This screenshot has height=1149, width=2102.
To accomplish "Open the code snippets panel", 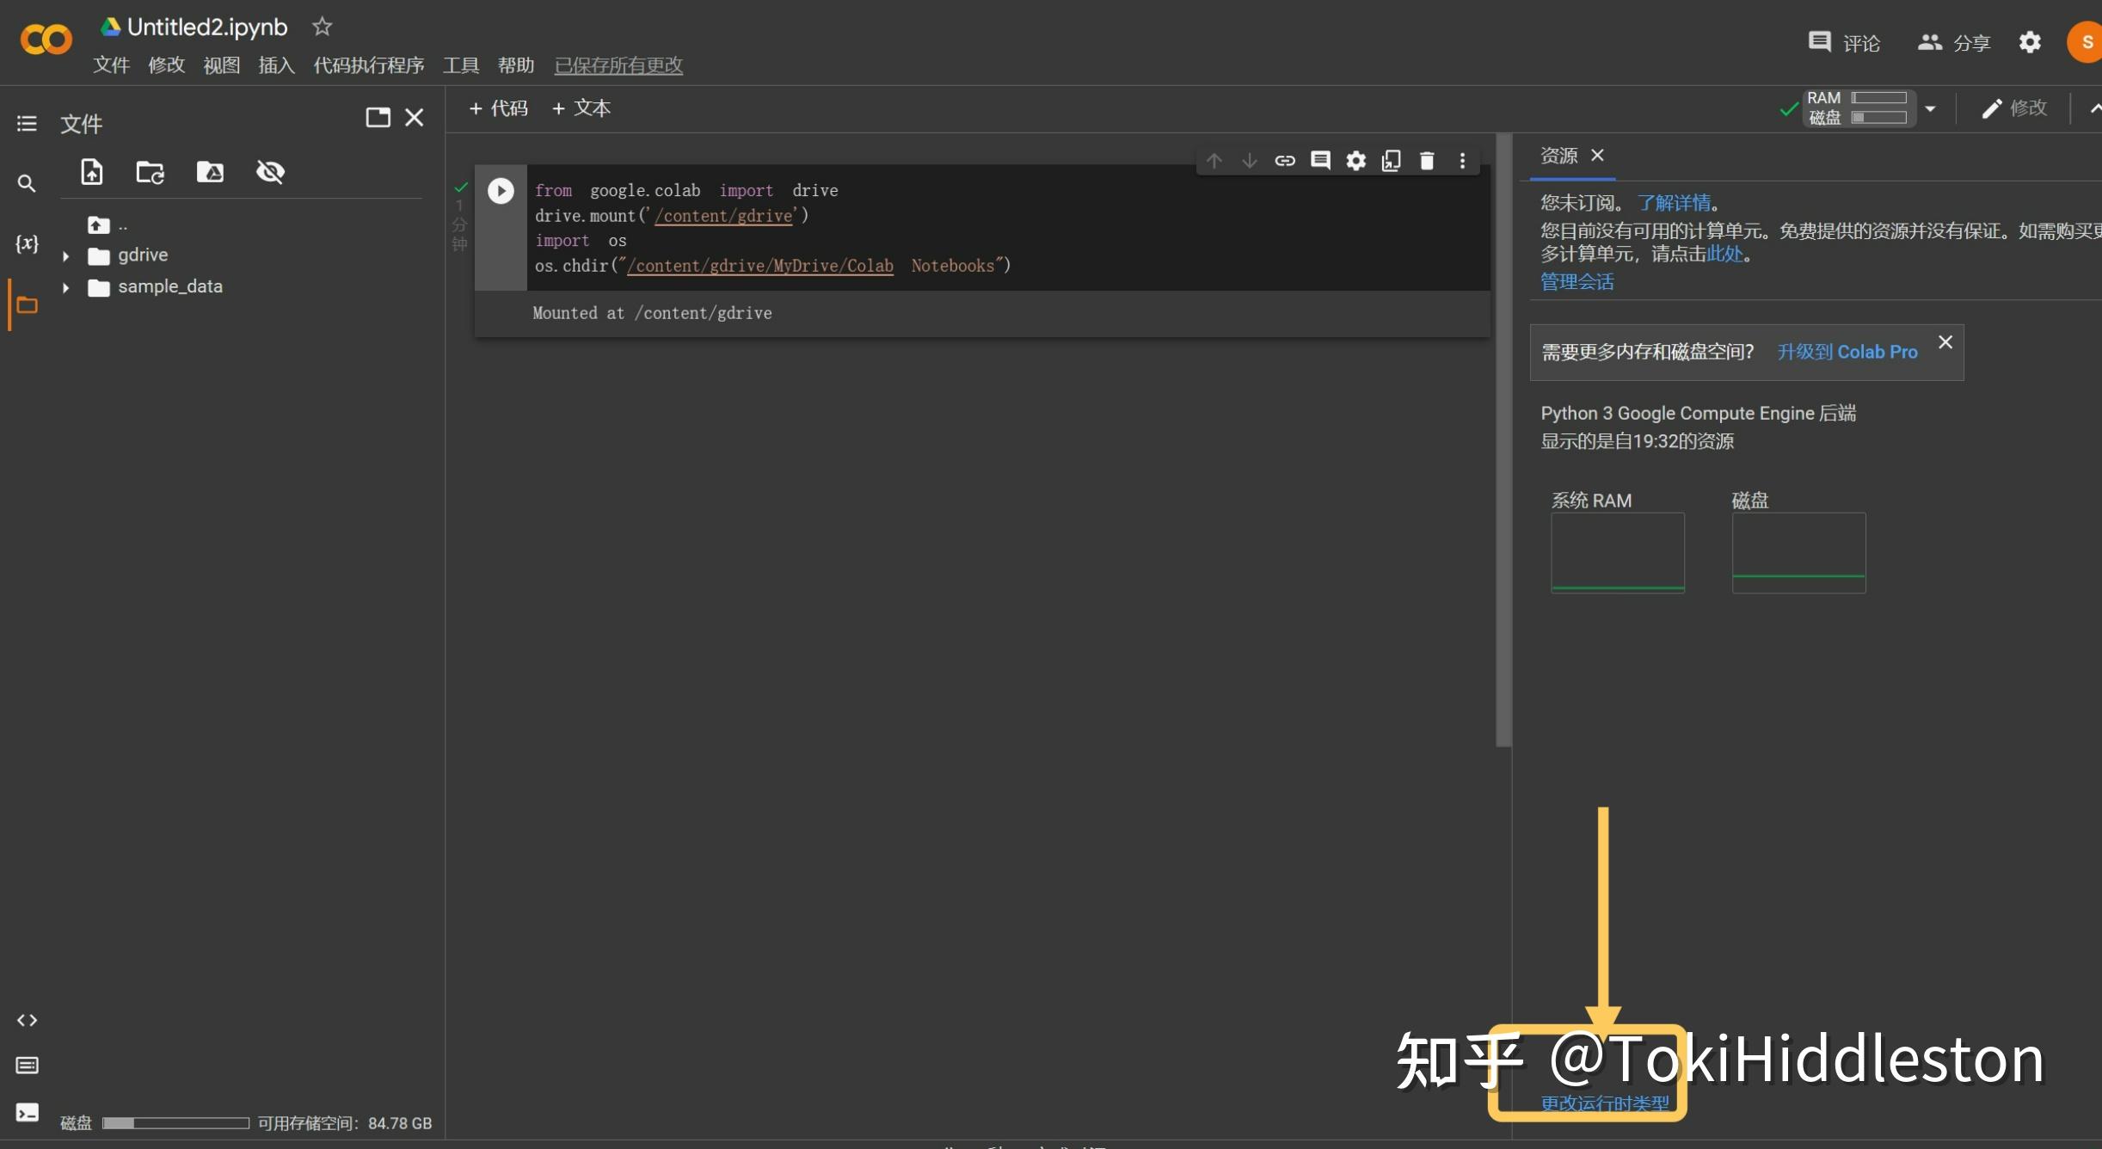I will click(x=27, y=1020).
